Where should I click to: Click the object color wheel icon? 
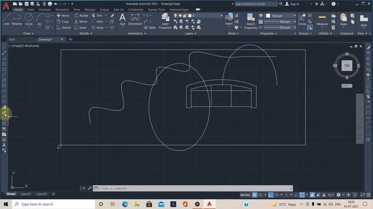(261, 16)
